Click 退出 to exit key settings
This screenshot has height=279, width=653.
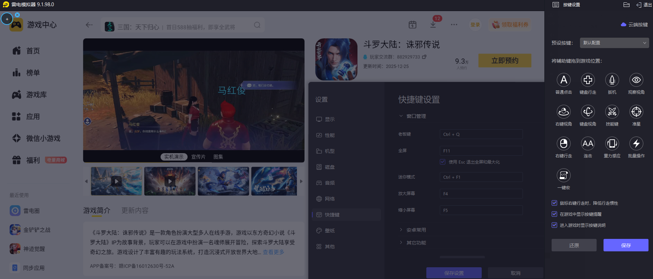pyautogui.click(x=644, y=5)
